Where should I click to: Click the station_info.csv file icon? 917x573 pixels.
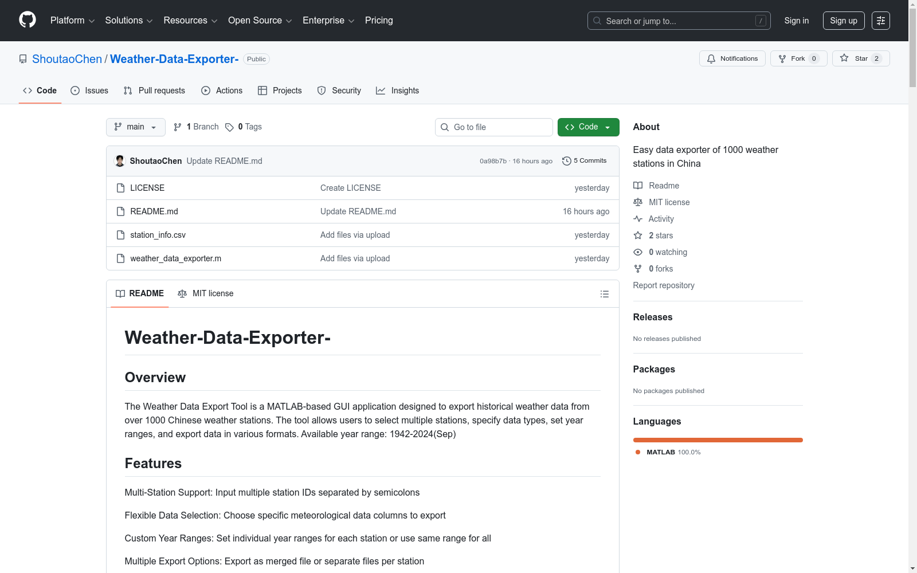120,235
